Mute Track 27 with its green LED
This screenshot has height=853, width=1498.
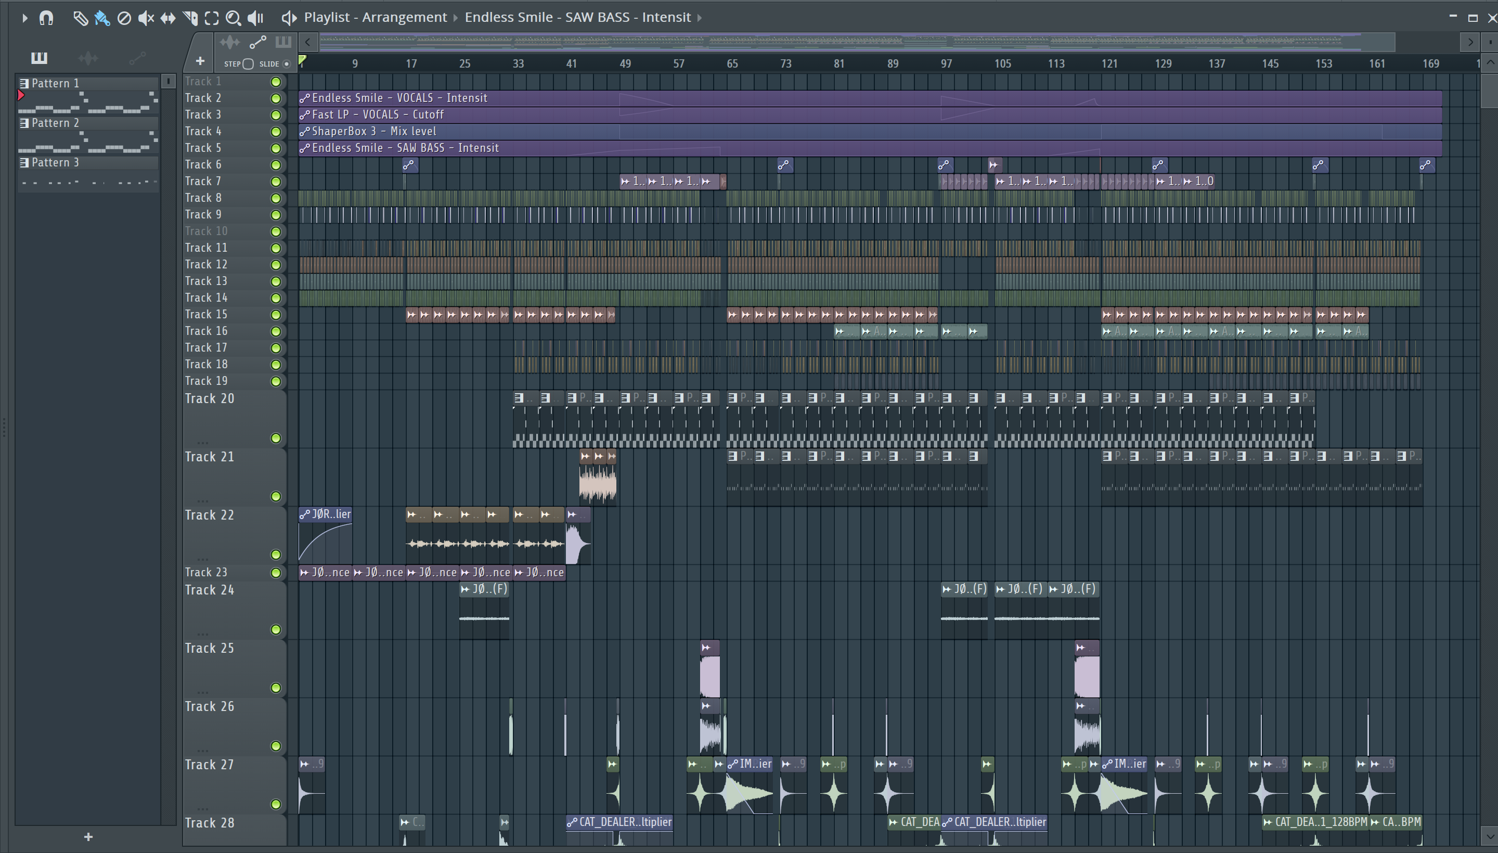(275, 805)
